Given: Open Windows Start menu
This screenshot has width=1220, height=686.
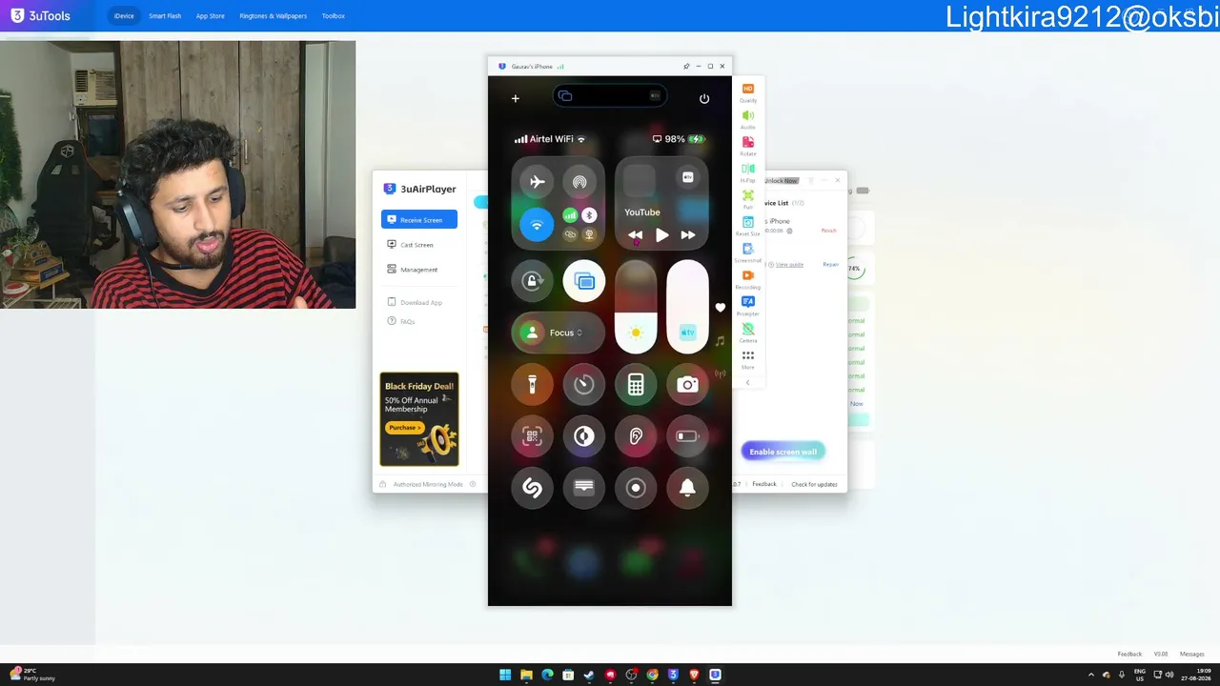Looking at the screenshot, I should click(x=505, y=676).
